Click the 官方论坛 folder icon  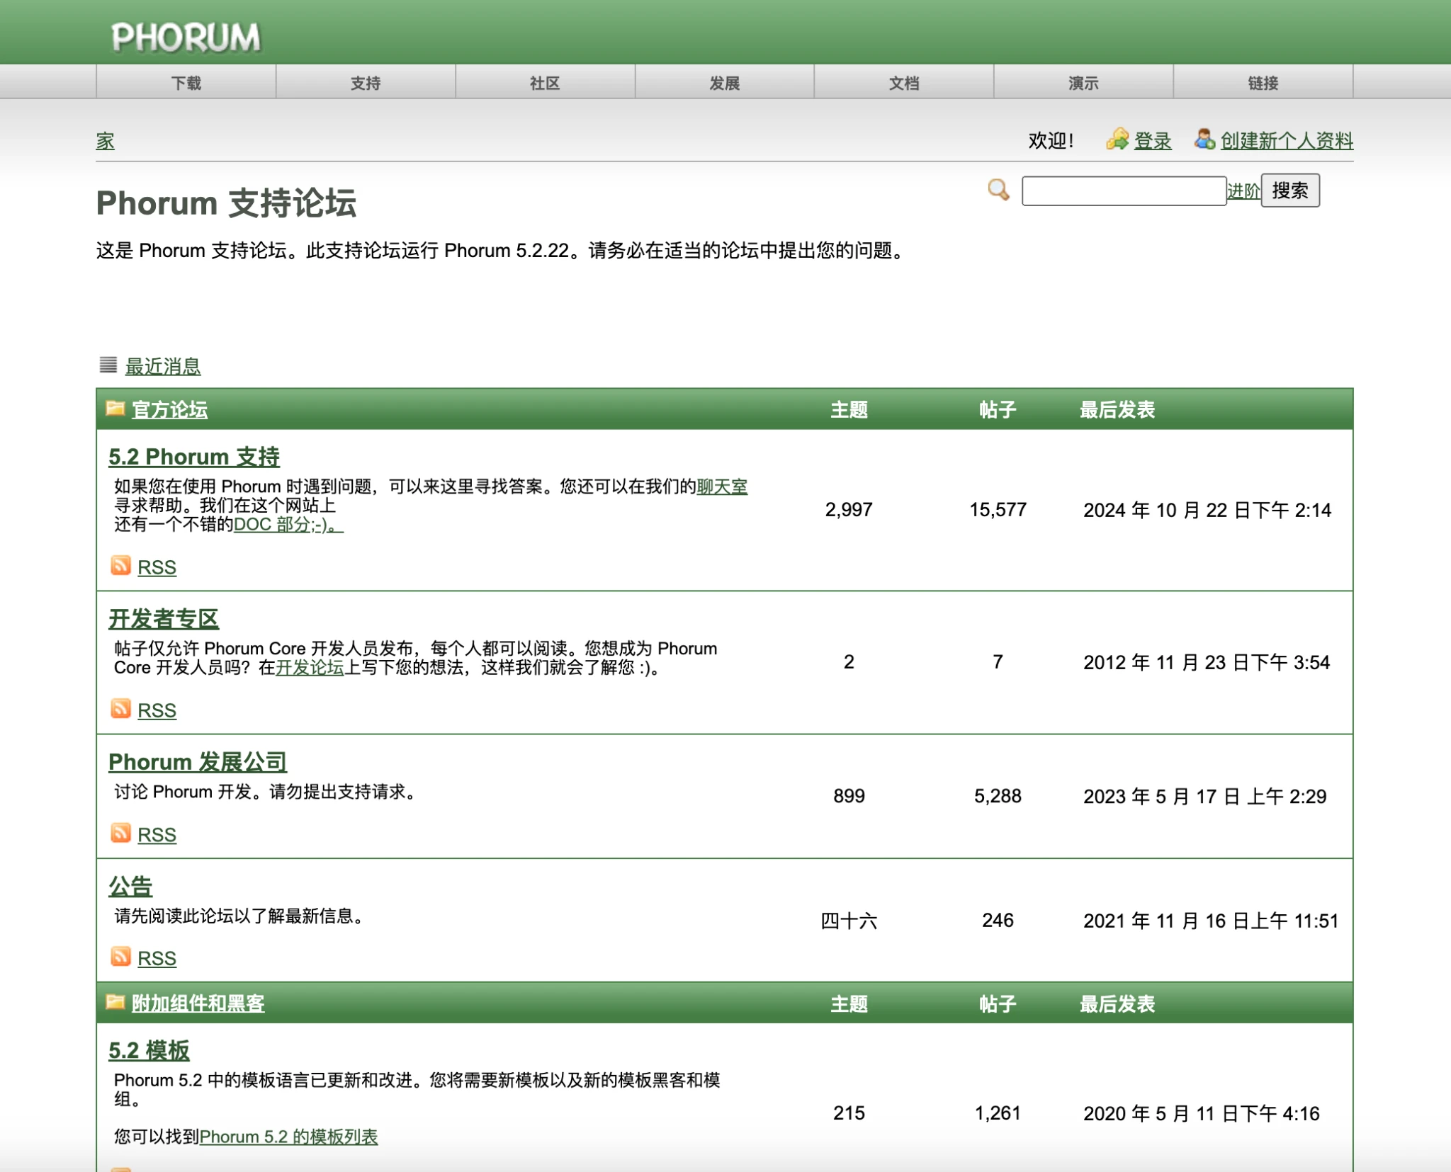(115, 409)
